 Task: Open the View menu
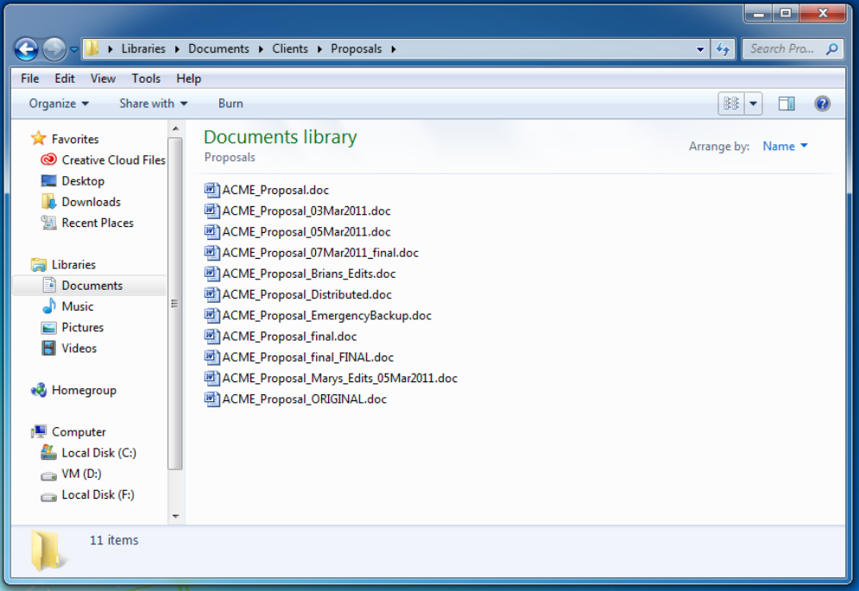pyautogui.click(x=103, y=79)
